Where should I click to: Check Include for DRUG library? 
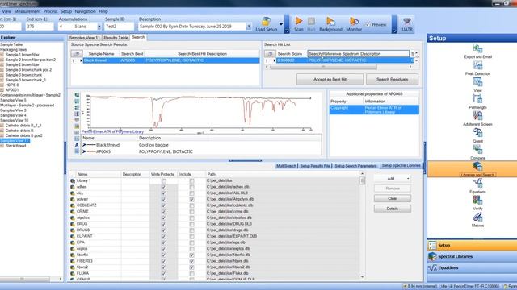pyautogui.click(x=192, y=224)
